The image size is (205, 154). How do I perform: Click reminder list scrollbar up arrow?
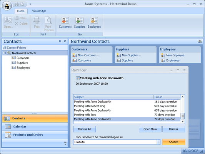tap(183, 97)
